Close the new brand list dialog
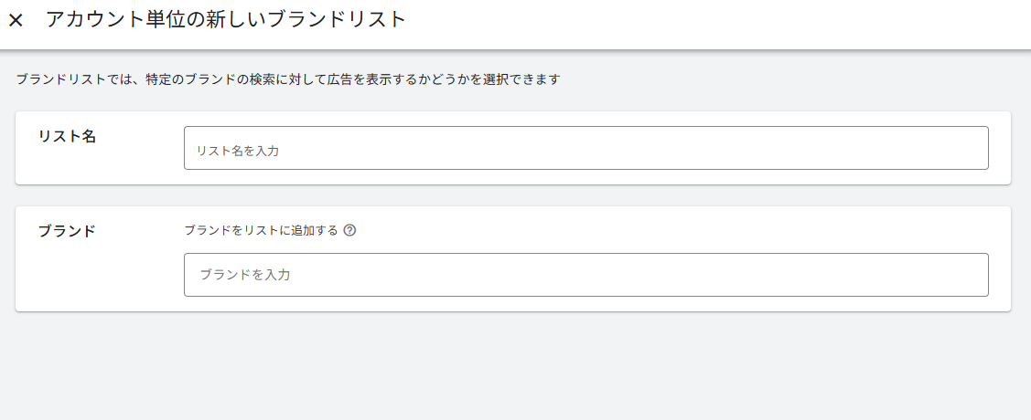1031x420 pixels. click(16, 20)
